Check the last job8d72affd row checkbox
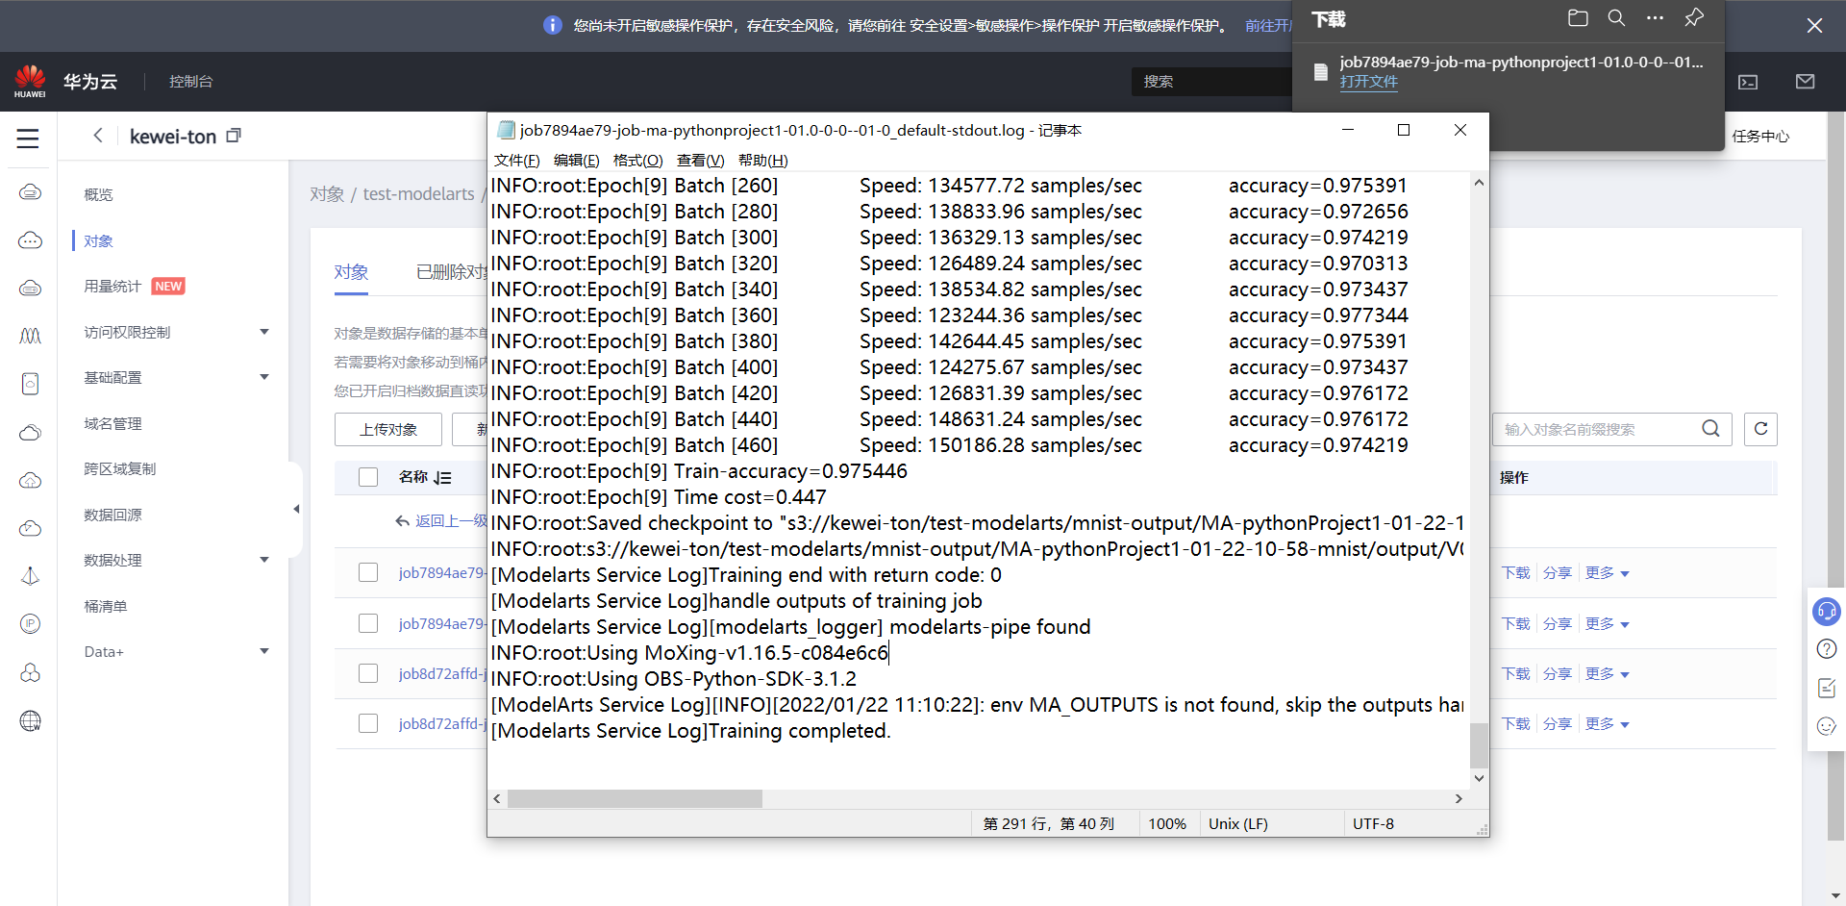The width and height of the screenshot is (1846, 906). [368, 723]
